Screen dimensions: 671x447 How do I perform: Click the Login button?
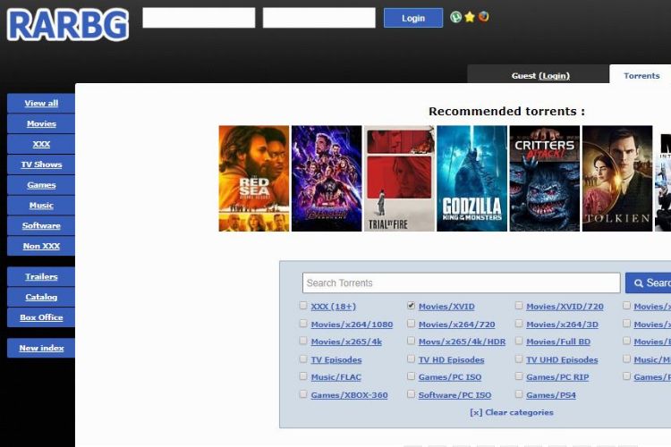tap(413, 18)
